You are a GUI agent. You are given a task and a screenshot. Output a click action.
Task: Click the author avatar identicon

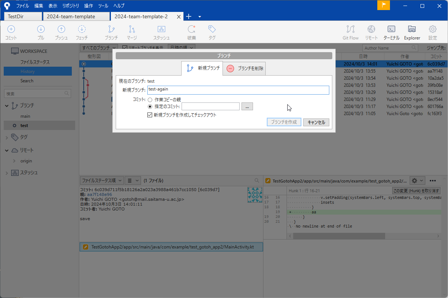(x=255, y=195)
